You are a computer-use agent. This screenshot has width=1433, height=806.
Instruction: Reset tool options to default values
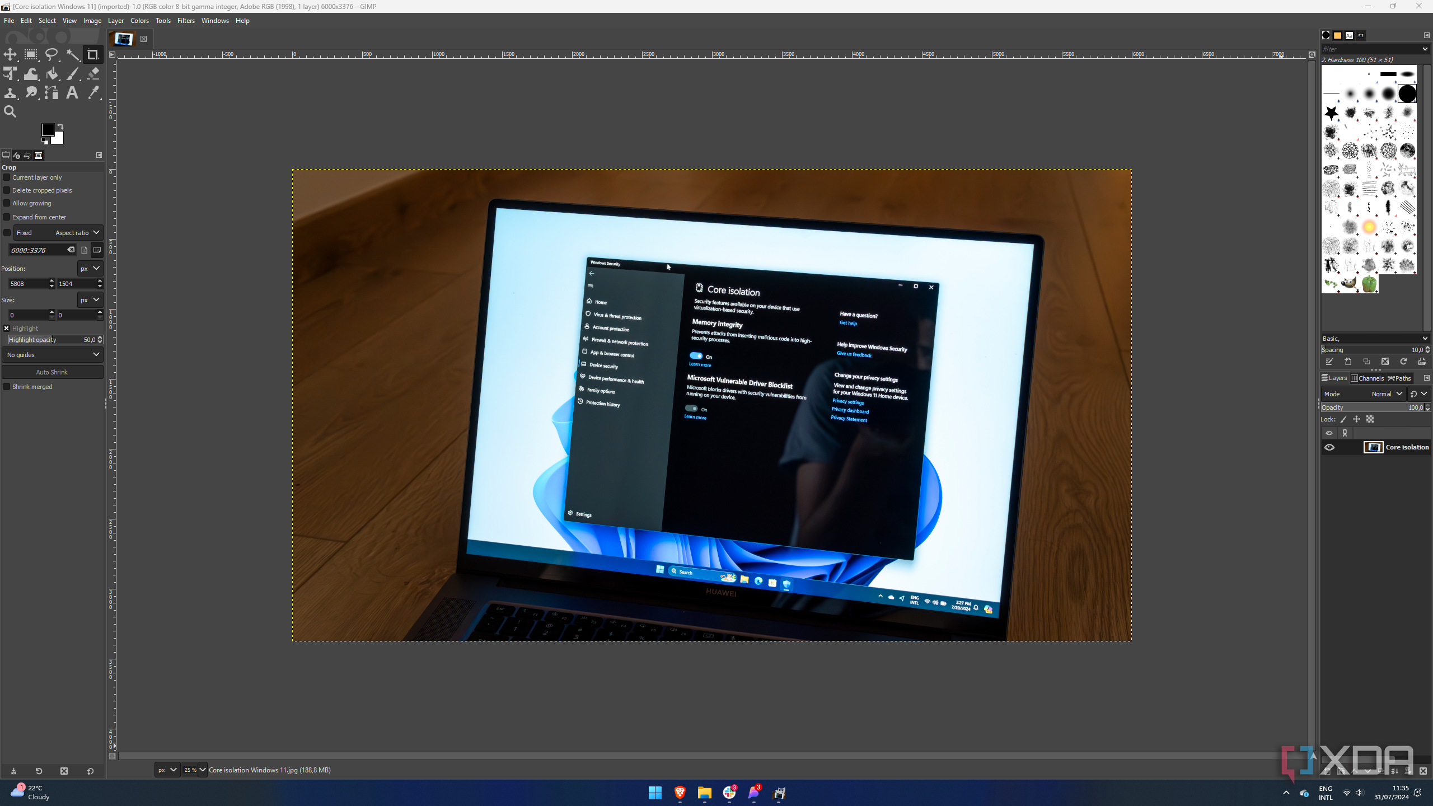tap(90, 771)
